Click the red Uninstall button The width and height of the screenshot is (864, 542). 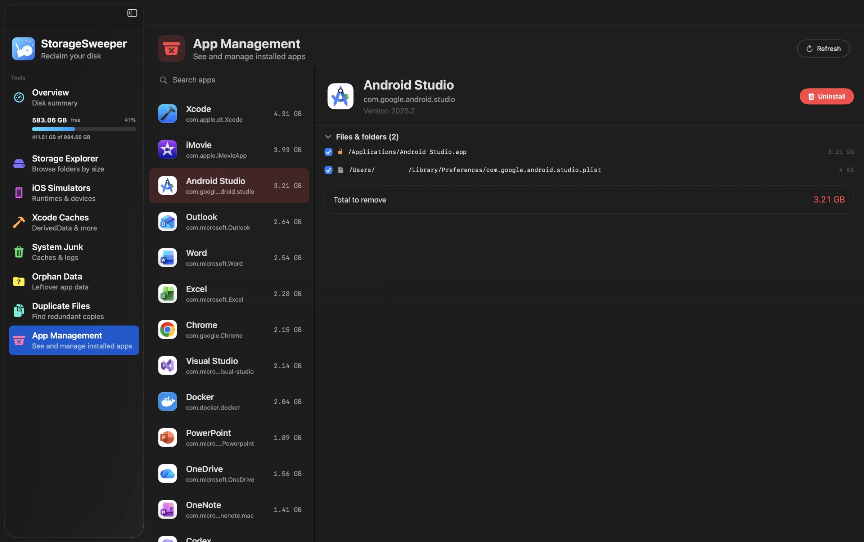click(x=827, y=96)
